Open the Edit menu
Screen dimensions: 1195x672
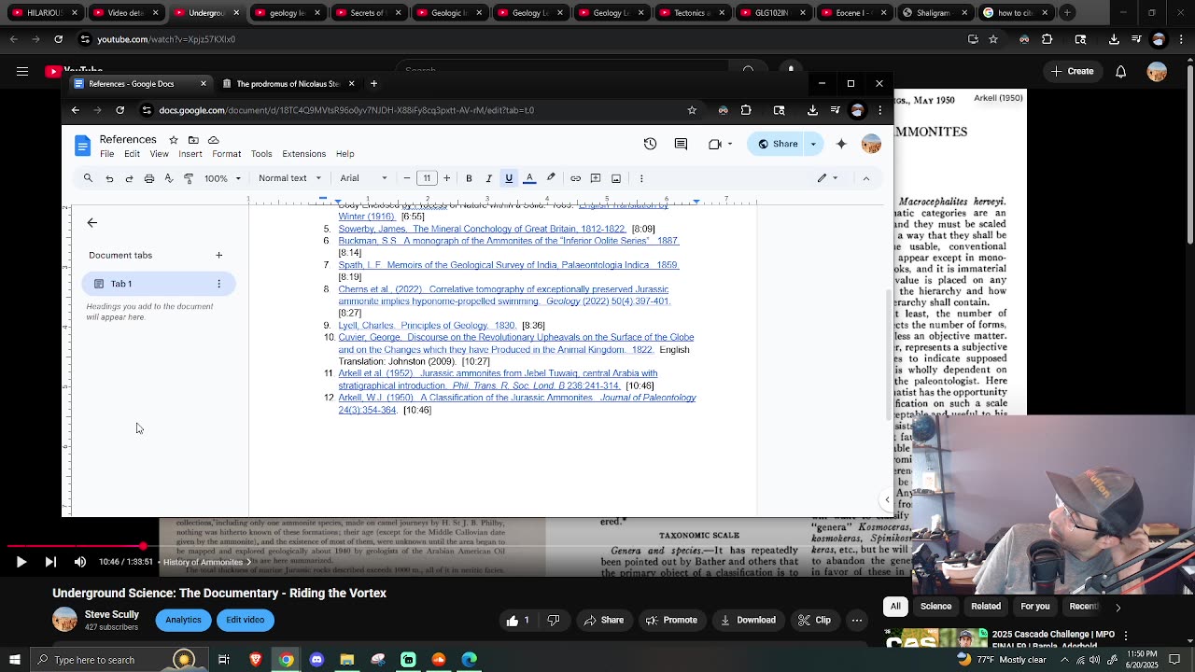click(133, 154)
